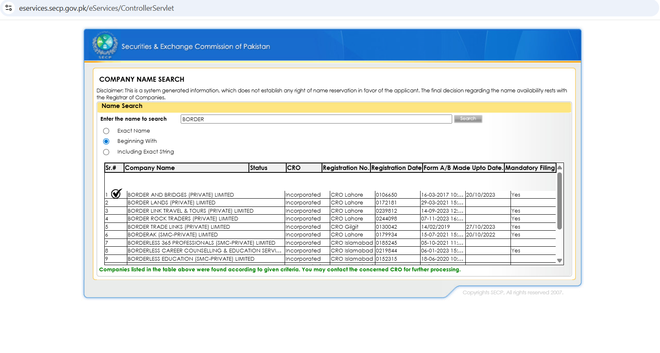Click the CRO column header
Viewport: 660px width, 353px height.
tap(304, 168)
